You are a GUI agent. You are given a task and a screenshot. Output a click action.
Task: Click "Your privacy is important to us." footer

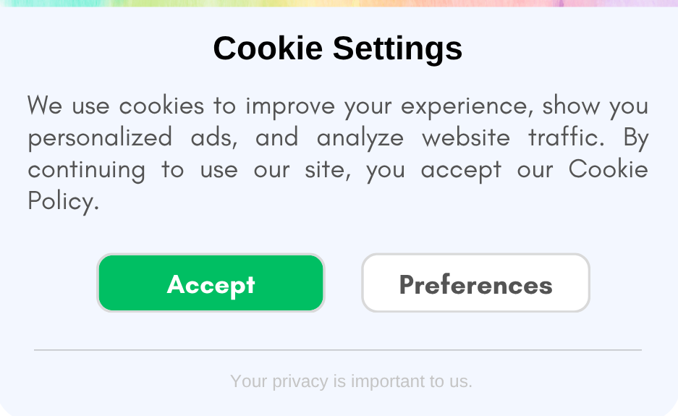point(351,381)
